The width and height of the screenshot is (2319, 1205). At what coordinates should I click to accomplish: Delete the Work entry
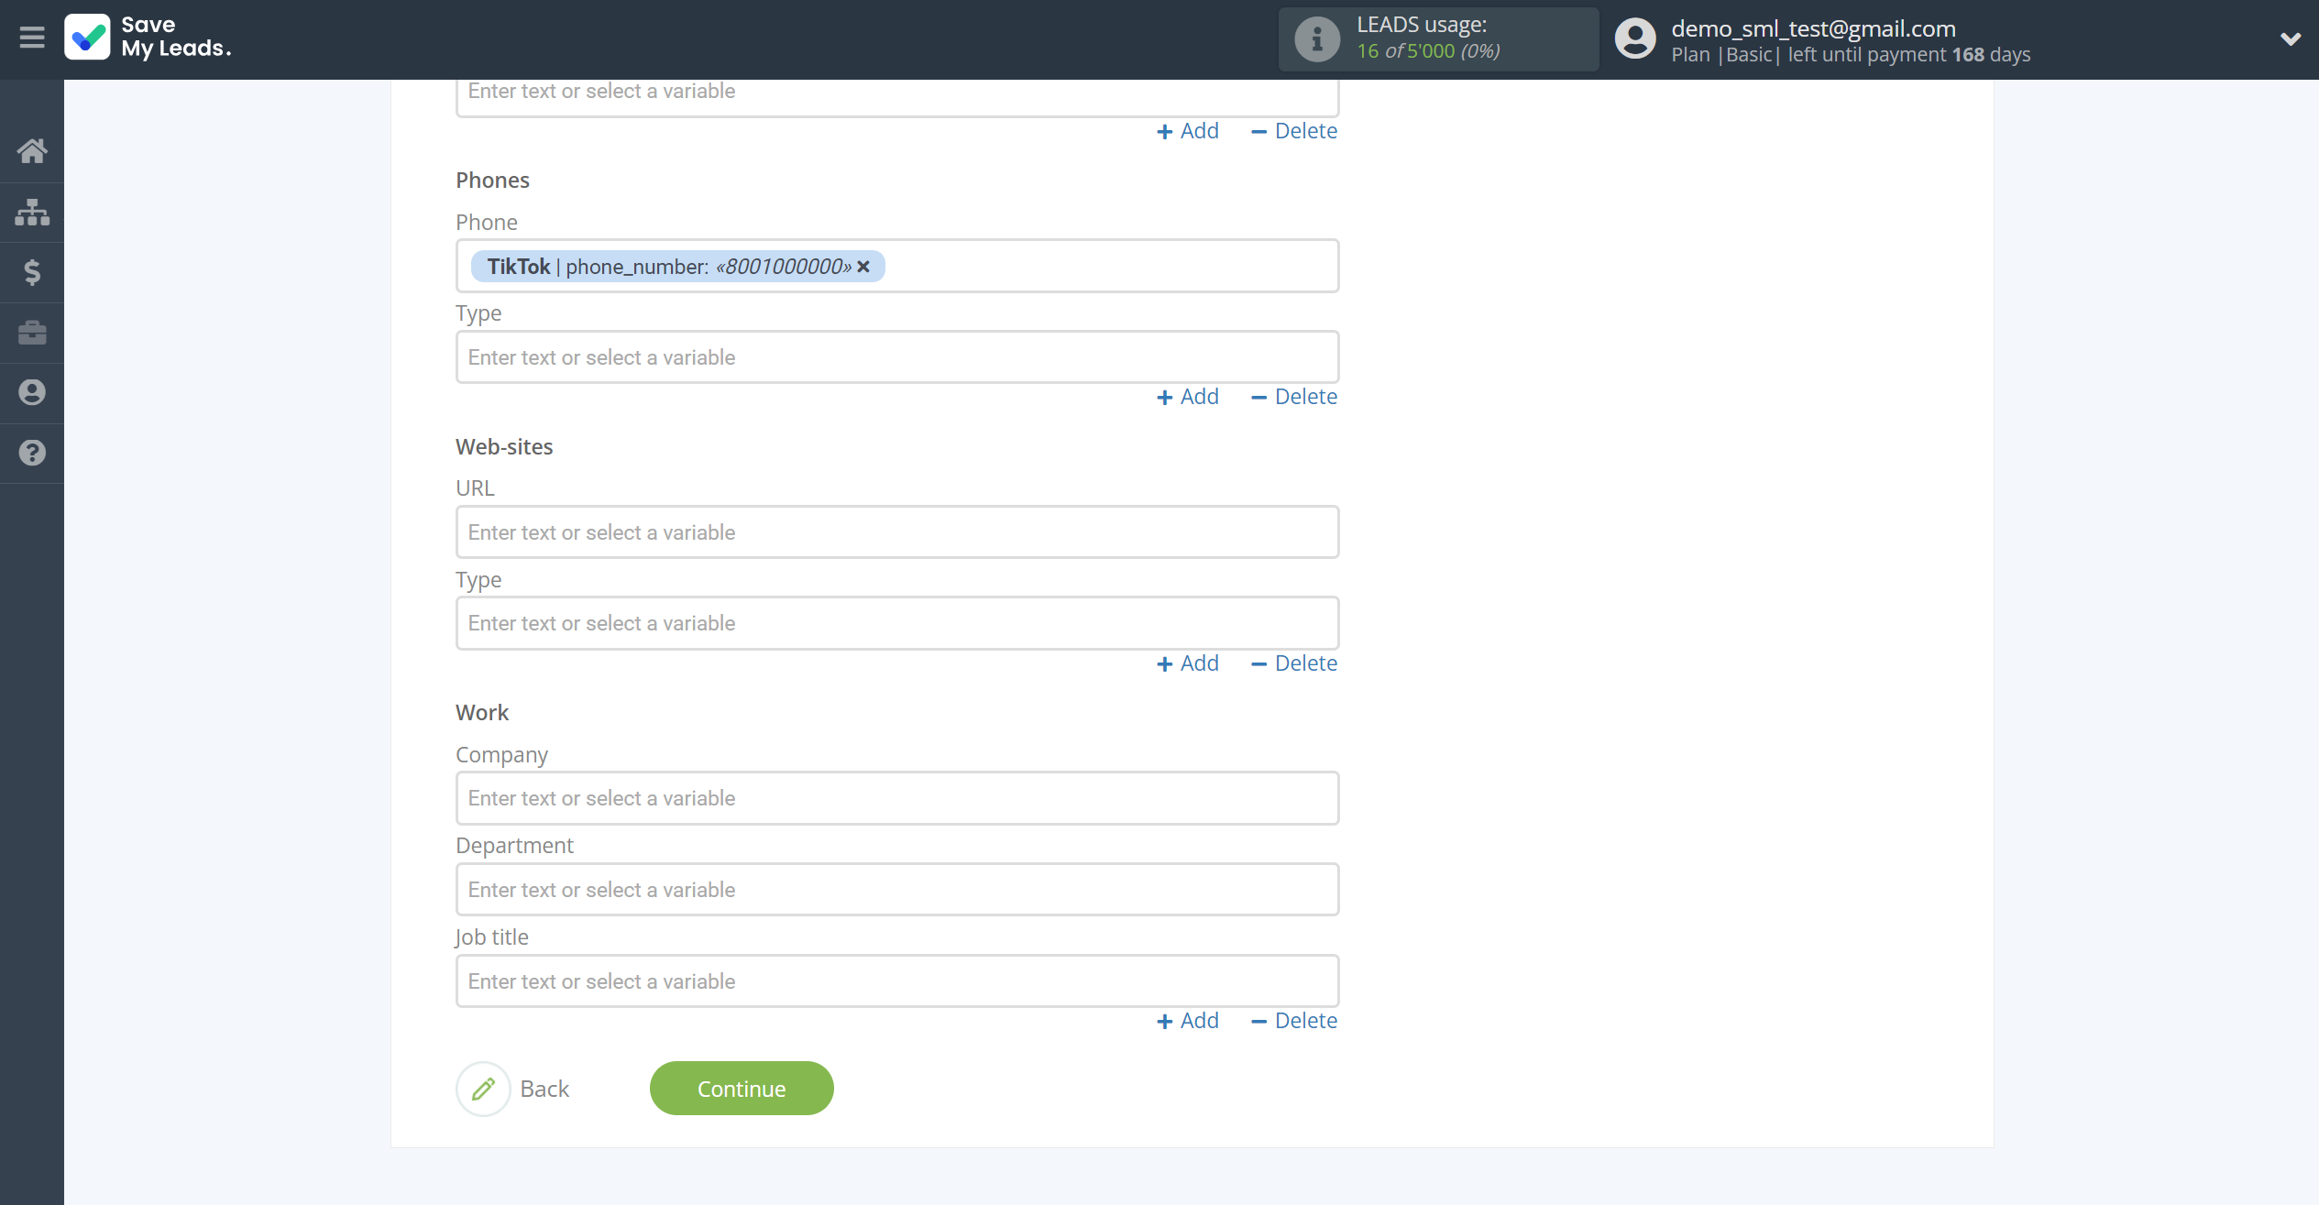[1294, 1021]
